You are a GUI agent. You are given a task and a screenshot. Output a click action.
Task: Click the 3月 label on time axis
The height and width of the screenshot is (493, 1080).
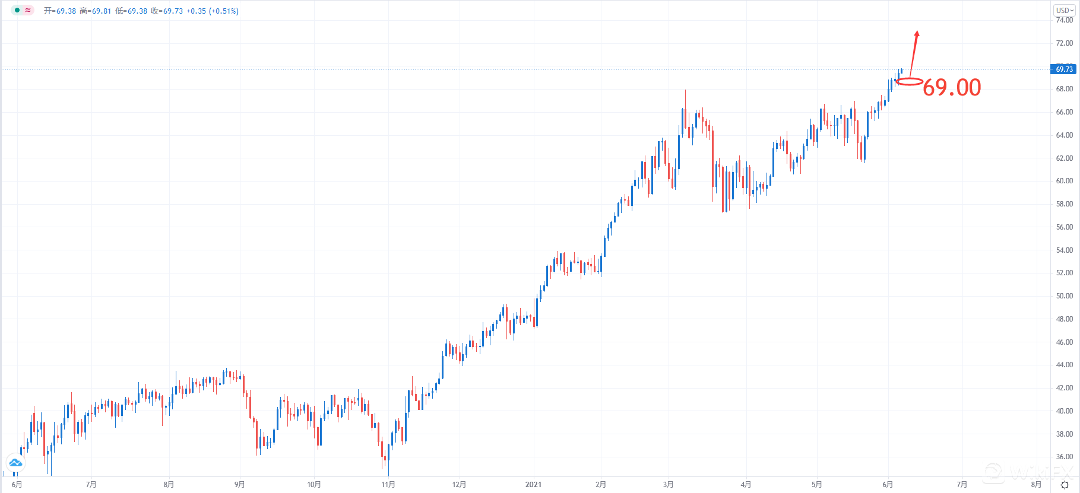click(669, 485)
